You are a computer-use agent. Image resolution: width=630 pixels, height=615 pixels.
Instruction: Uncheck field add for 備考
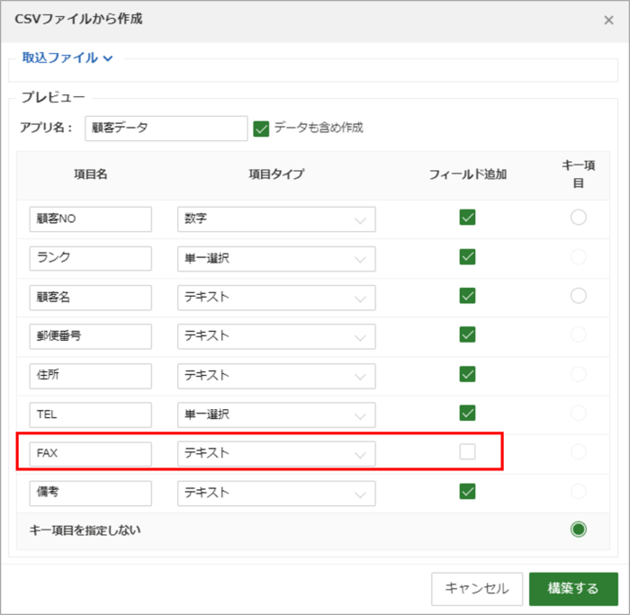467,491
